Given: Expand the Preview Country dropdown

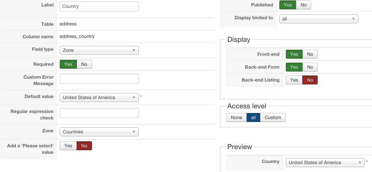Looking at the screenshot, I should 325,163.
